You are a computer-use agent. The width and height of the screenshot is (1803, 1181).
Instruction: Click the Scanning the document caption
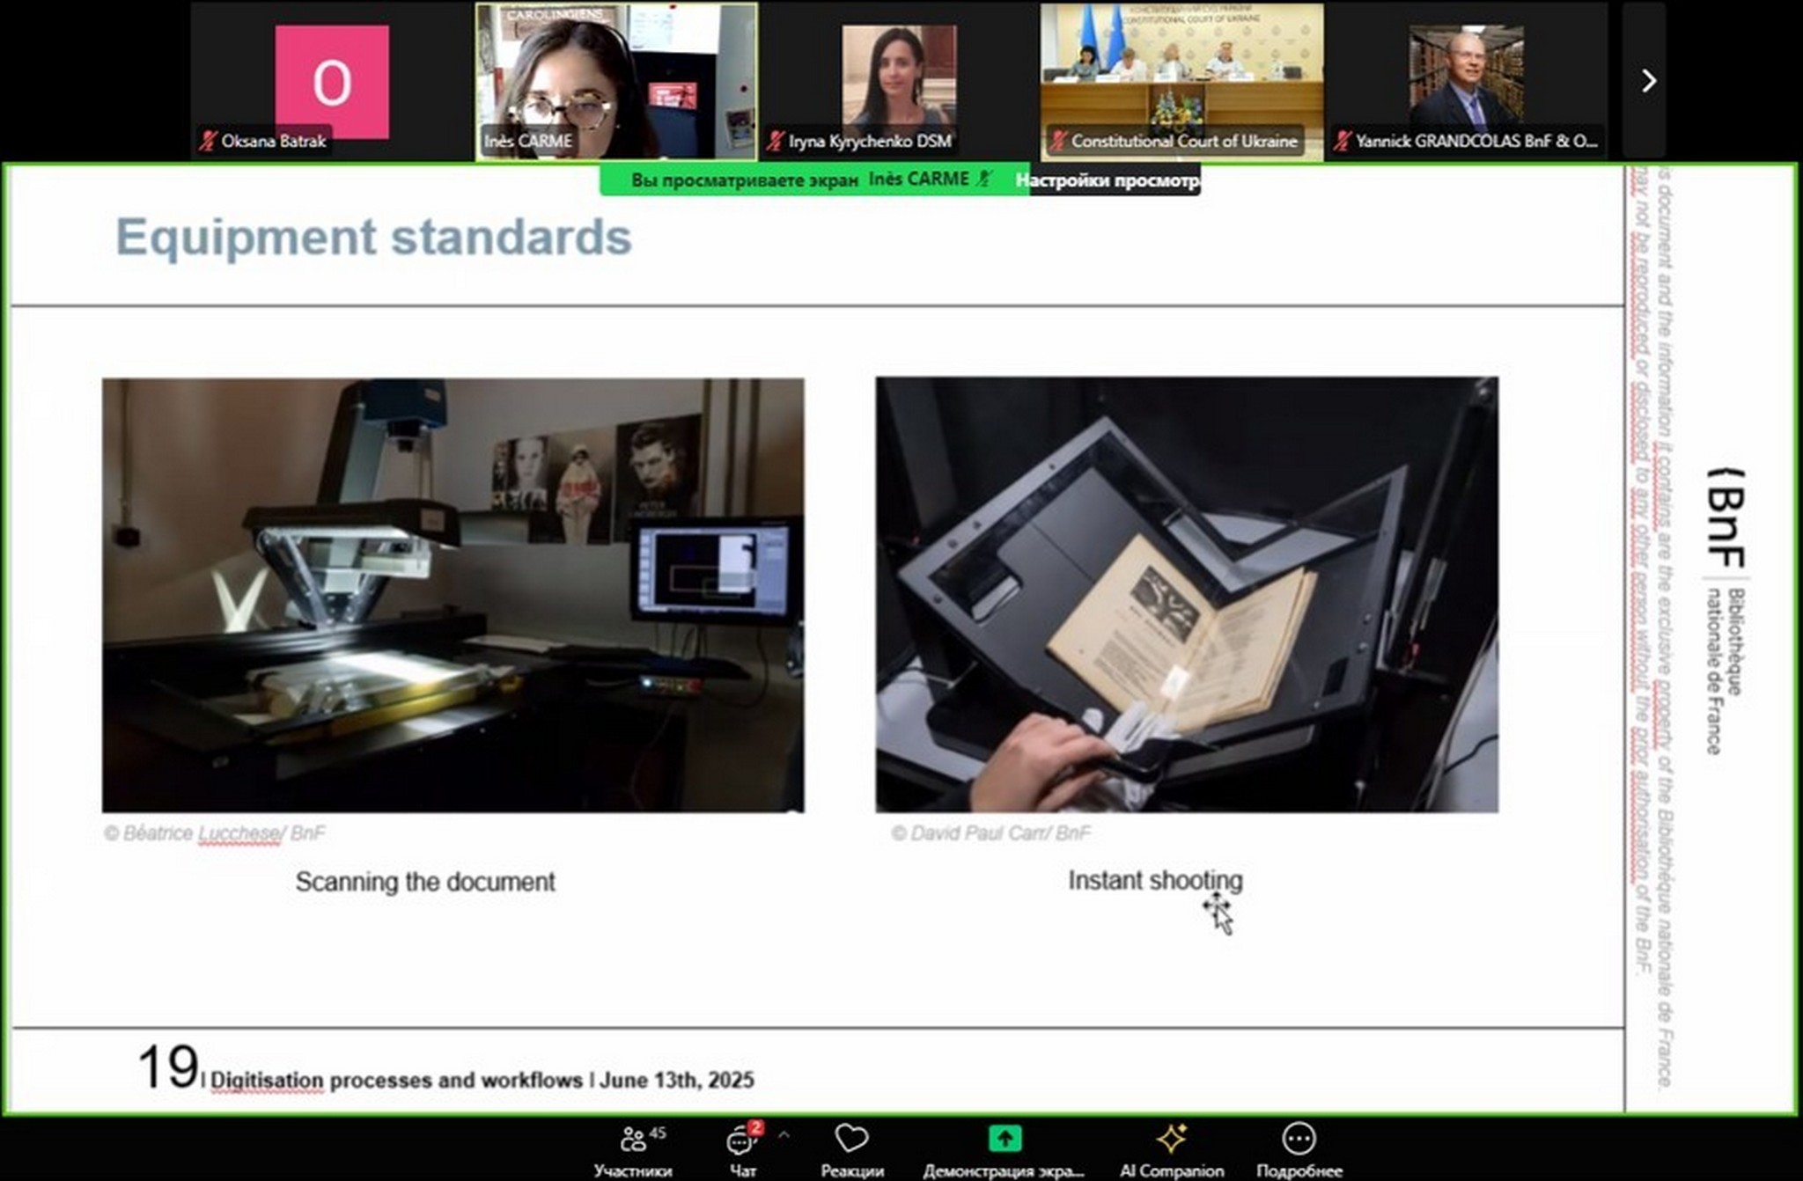click(425, 882)
